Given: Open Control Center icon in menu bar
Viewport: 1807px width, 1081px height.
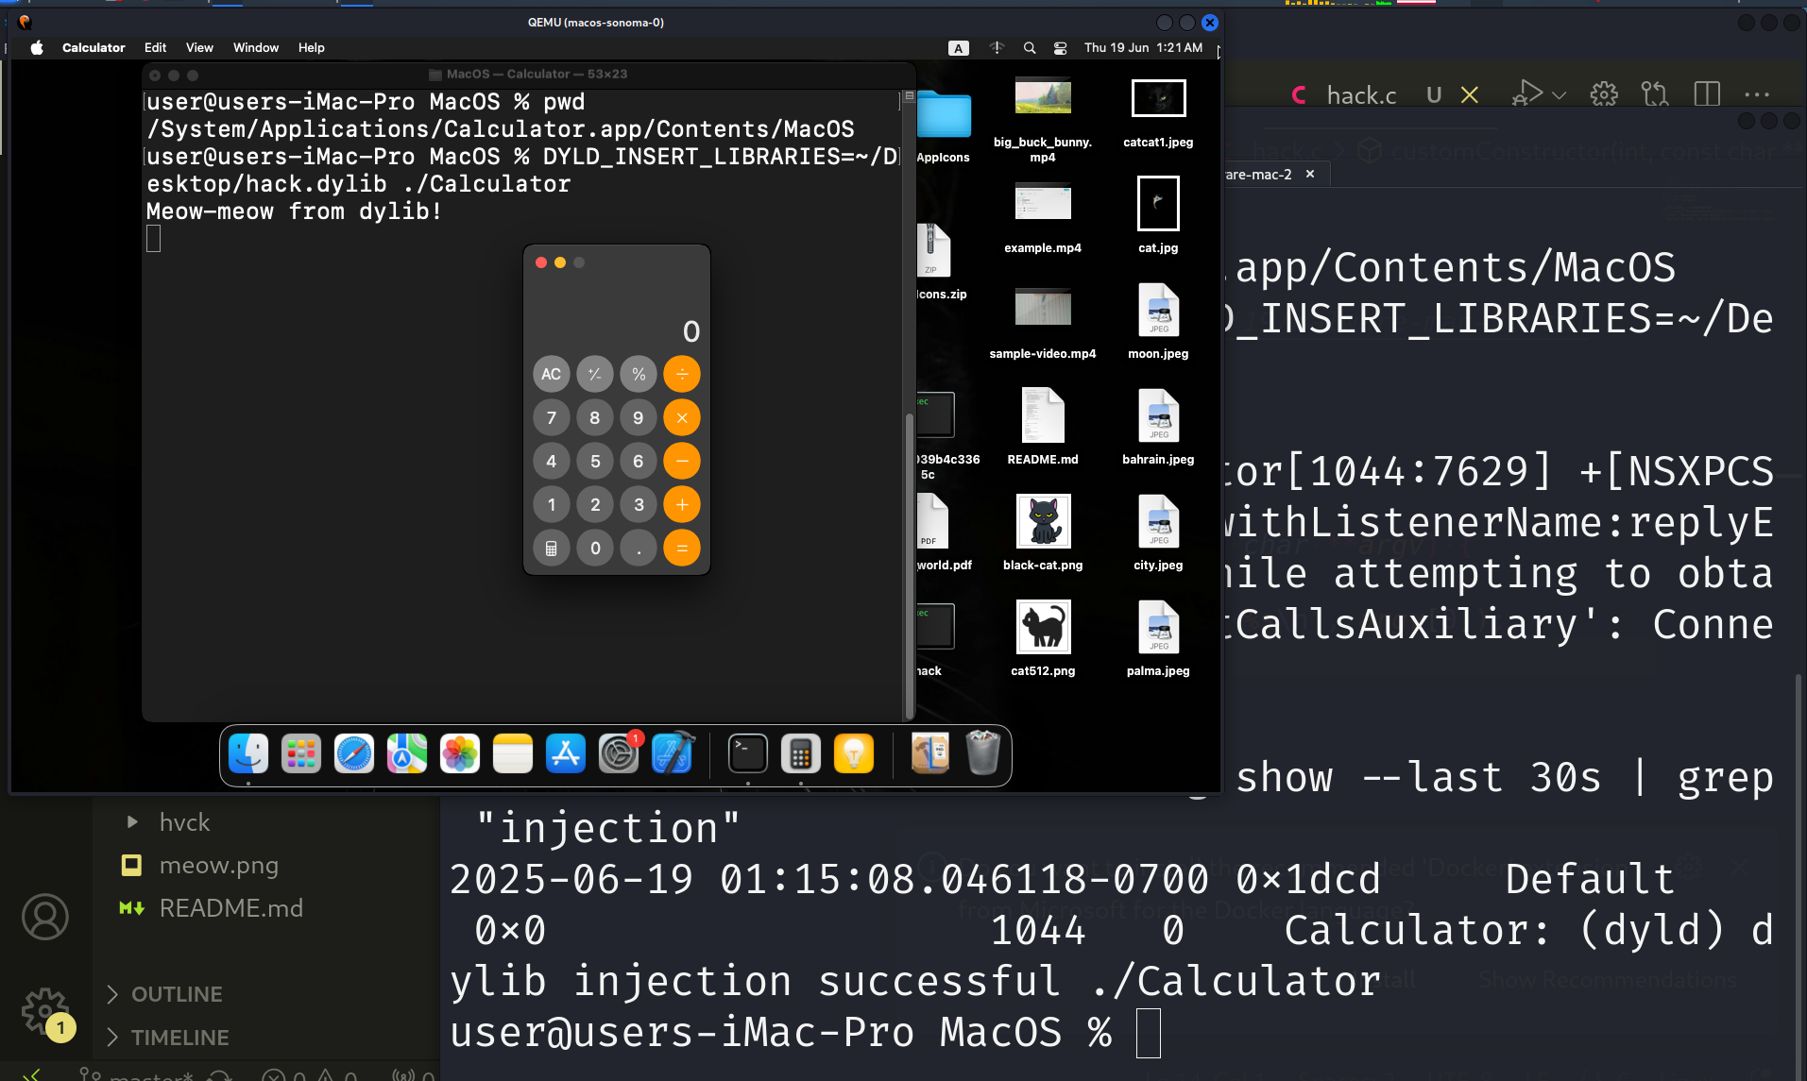Looking at the screenshot, I should [x=1060, y=47].
